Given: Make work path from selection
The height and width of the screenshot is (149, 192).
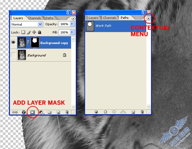Looking at the screenshot, I should 123,112.
